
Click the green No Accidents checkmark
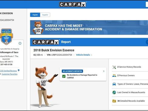pos(64,76)
